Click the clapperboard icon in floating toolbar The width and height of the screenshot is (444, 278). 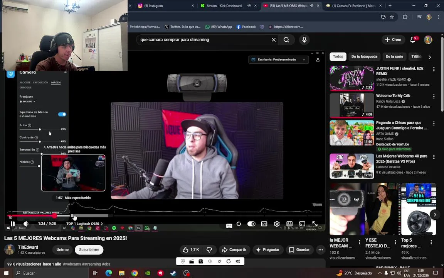click(x=192, y=261)
